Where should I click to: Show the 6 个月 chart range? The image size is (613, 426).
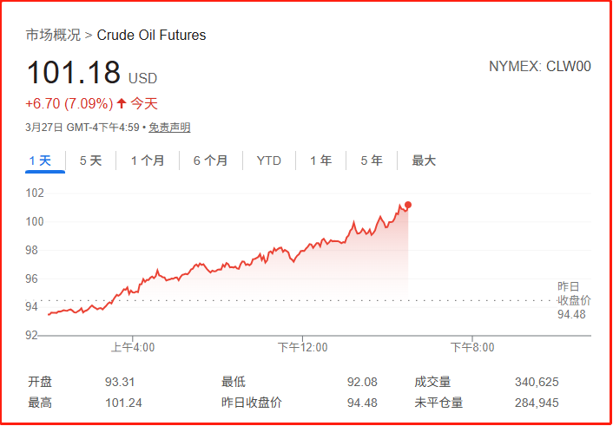tap(211, 161)
